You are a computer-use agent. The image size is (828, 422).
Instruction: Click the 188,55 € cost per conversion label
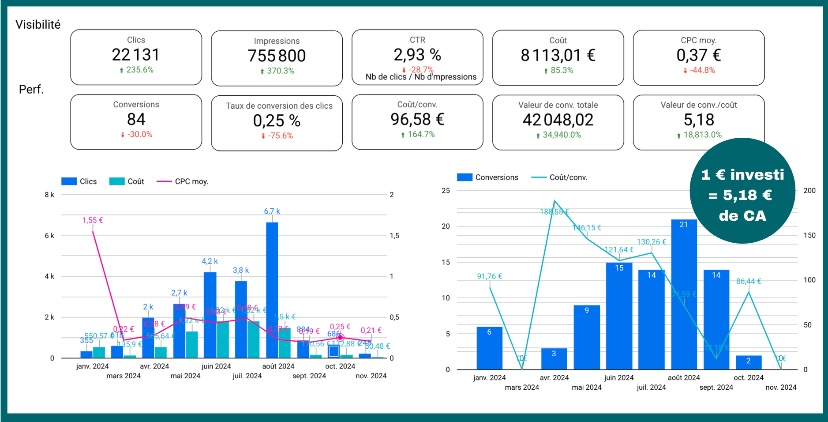coord(554,212)
